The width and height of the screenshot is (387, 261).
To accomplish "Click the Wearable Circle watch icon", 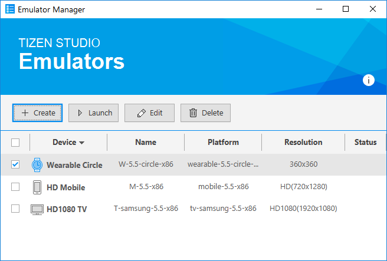I will click(x=37, y=165).
